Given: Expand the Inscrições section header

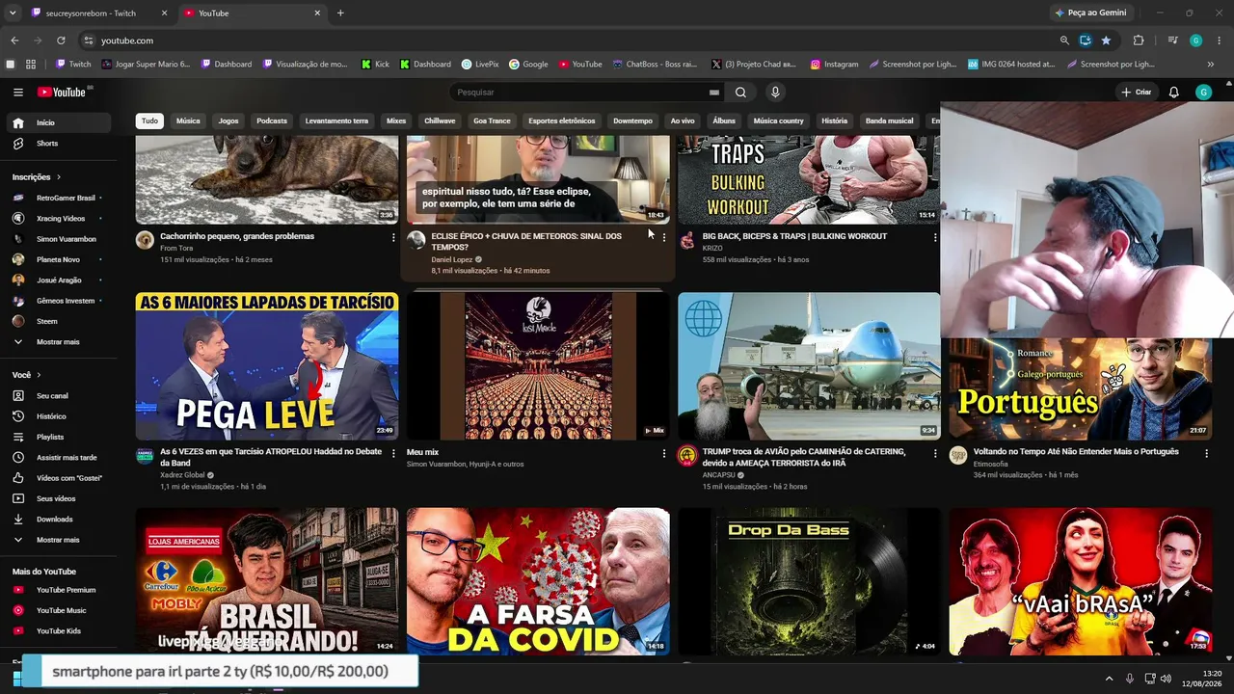Looking at the screenshot, I should [x=37, y=177].
